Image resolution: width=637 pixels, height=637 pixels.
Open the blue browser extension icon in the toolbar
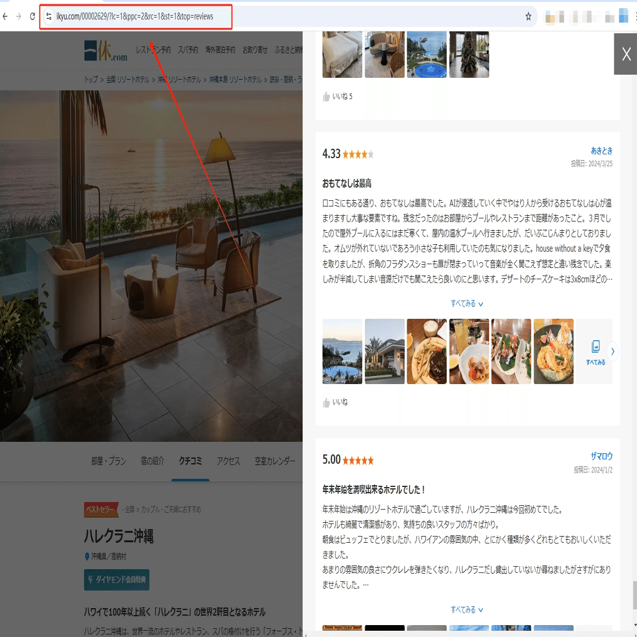click(623, 16)
